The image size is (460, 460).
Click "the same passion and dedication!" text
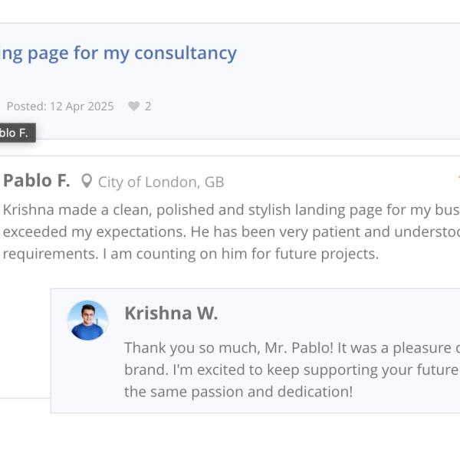[238, 392]
